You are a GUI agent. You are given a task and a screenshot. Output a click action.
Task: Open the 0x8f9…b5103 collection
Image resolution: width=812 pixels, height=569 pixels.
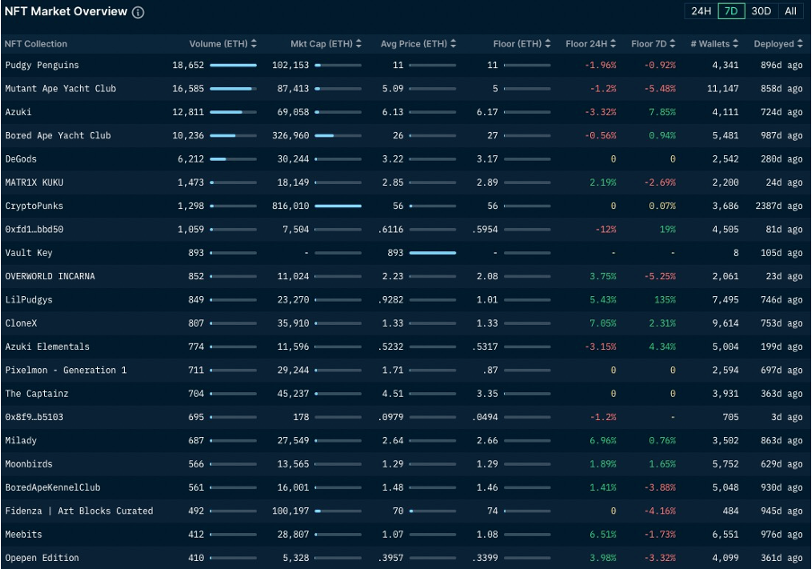click(x=34, y=417)
